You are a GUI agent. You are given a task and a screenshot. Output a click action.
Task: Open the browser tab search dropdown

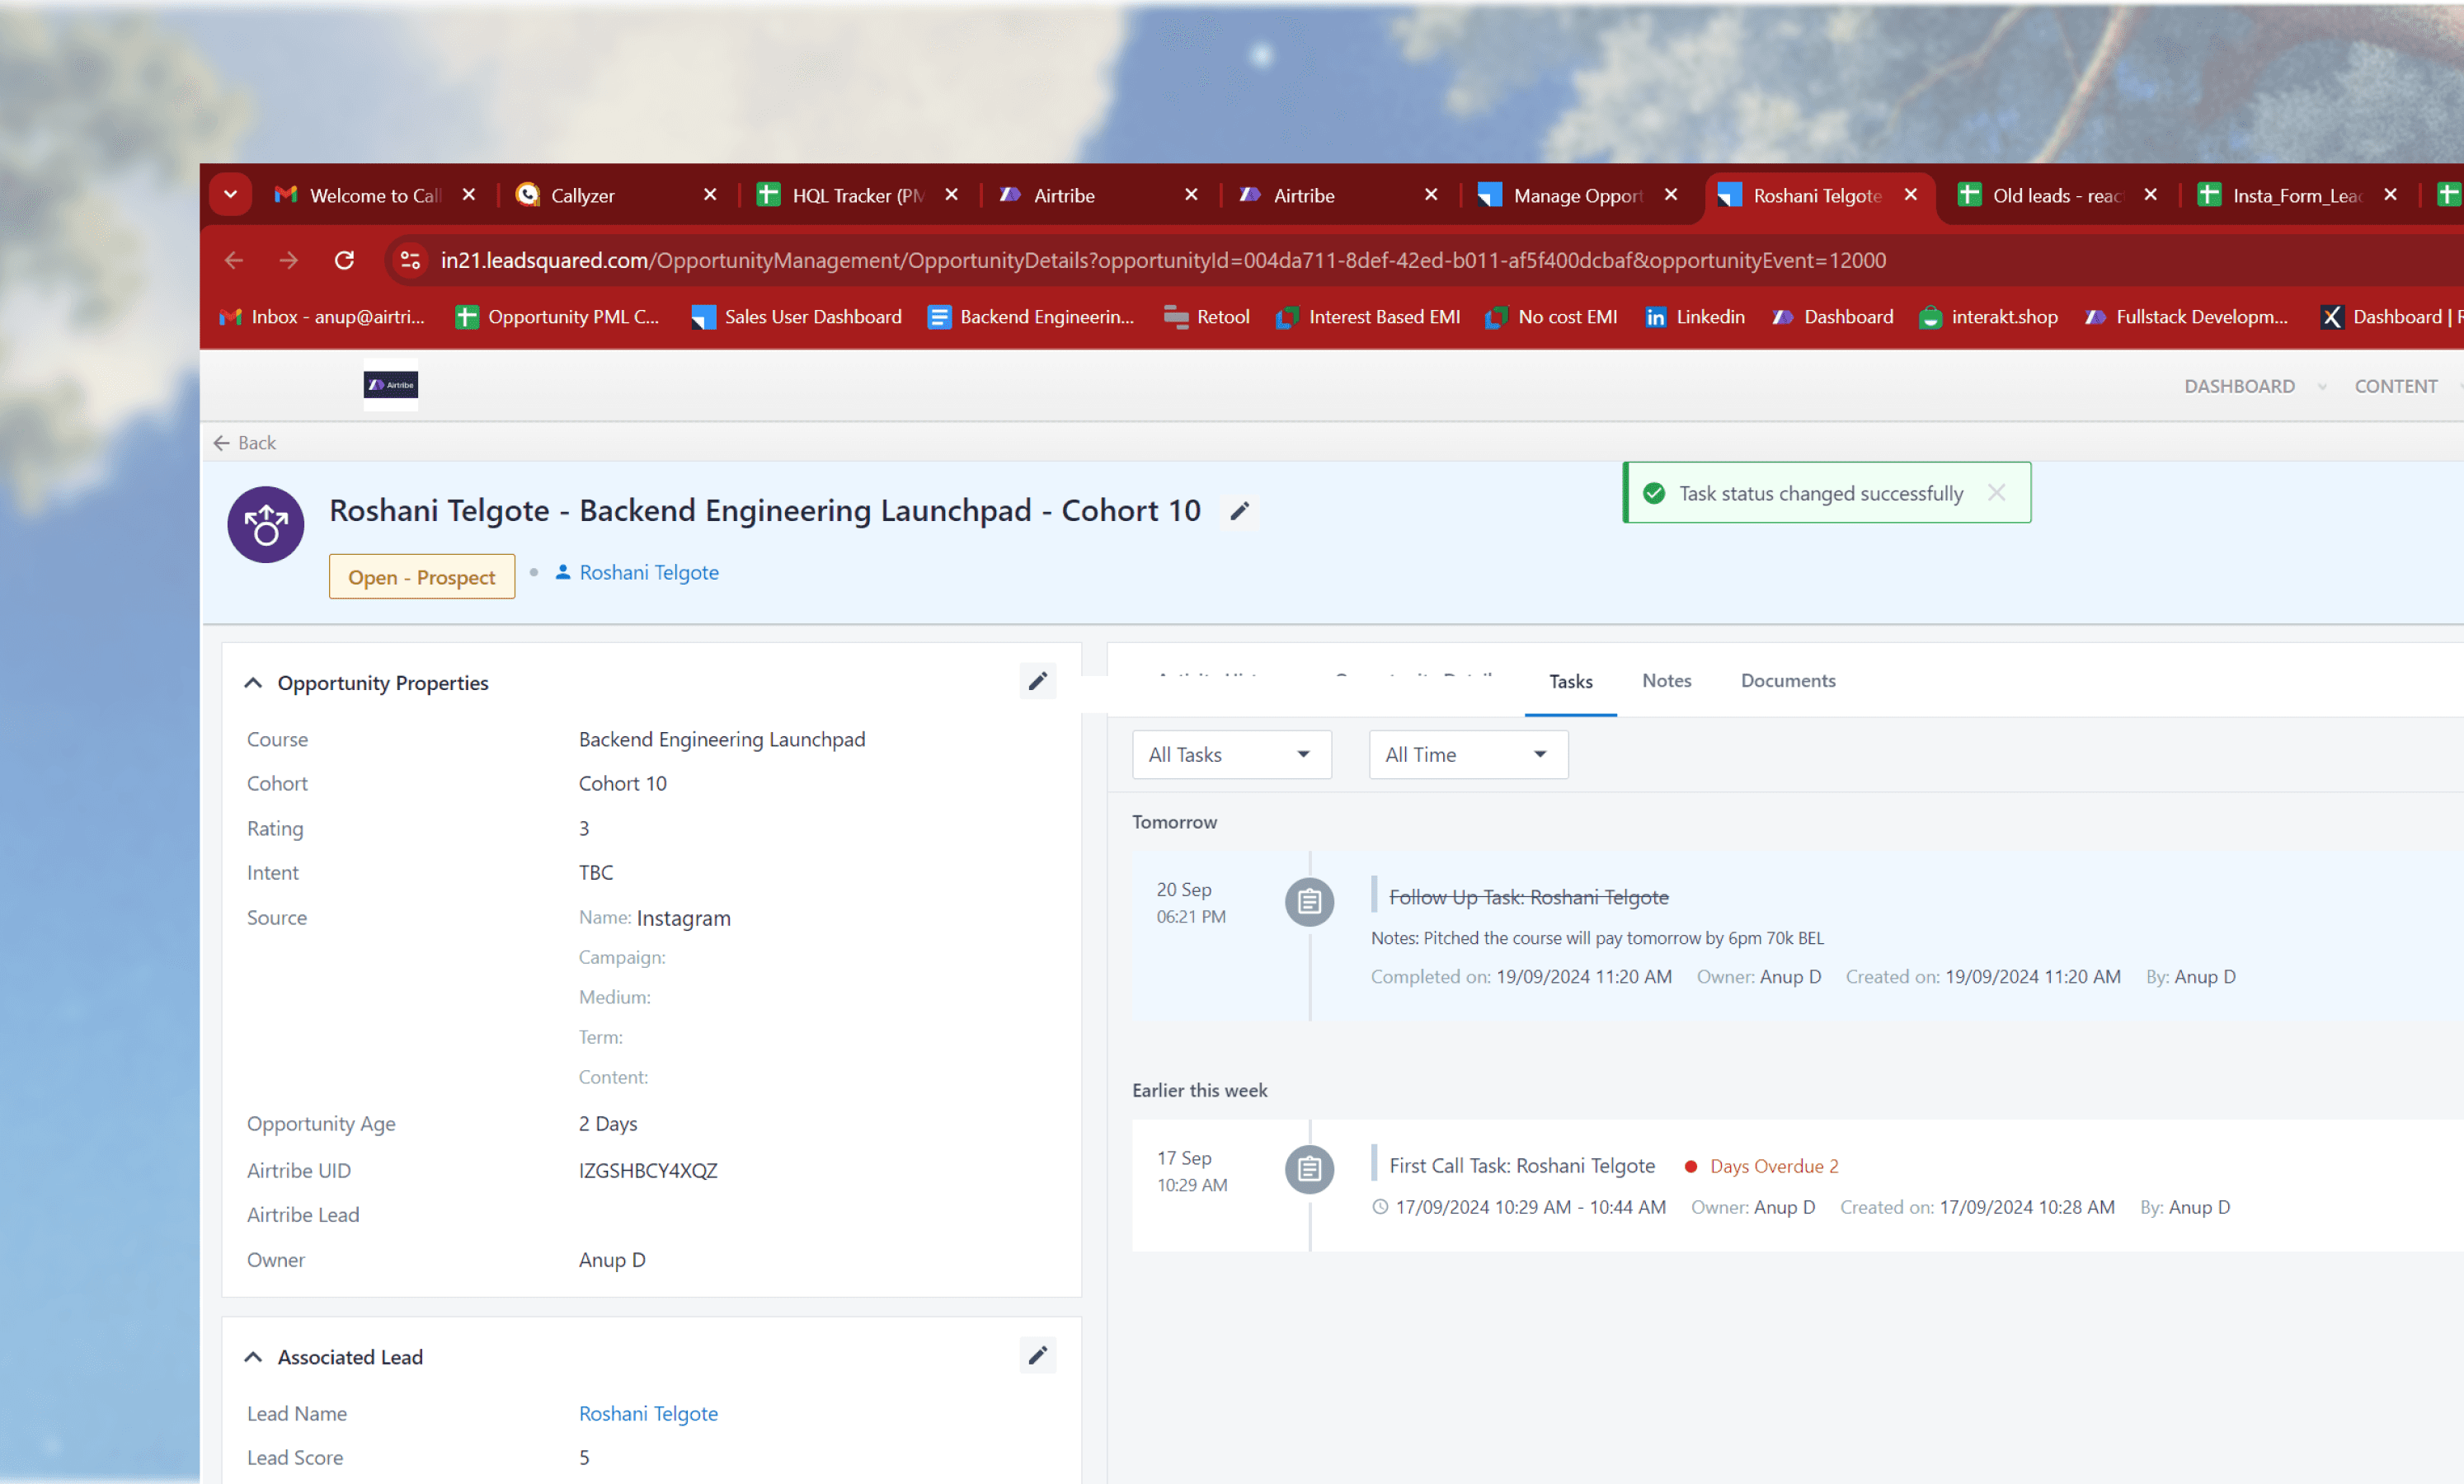pos(230,195)
